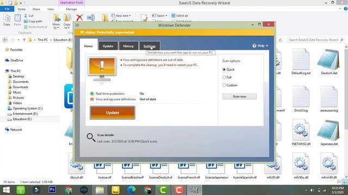Open Pictures in the navigation pane
The width and height of the screenshot is (348, 195).
point(16,97)
